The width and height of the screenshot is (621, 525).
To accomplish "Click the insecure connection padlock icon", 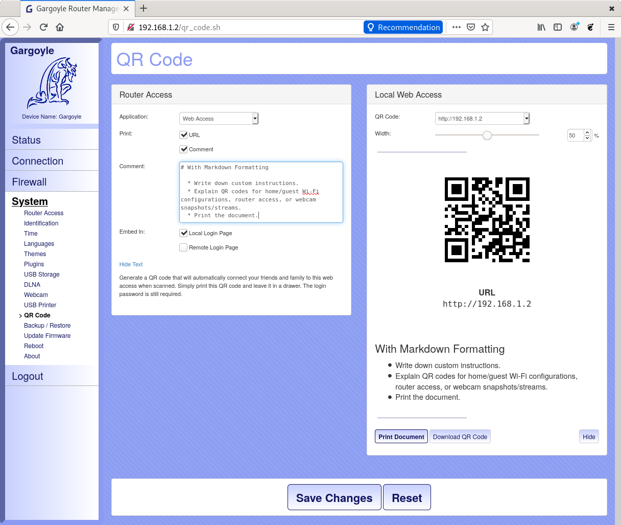I will coord(131,27).
